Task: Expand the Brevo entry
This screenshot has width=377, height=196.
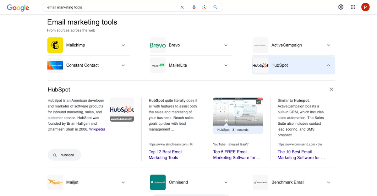Action: pyautogui.click(x=226, y=45)
